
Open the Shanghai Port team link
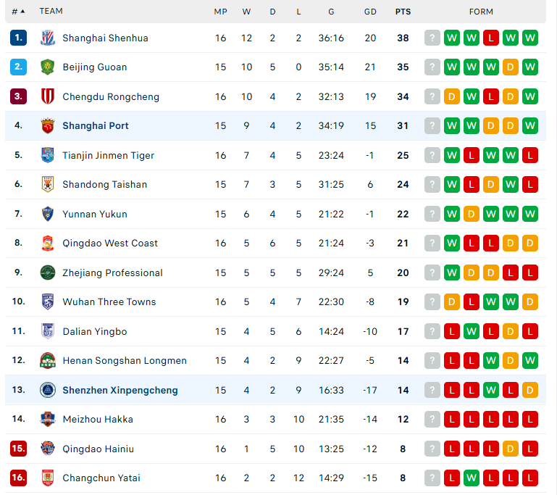[x=96, y=126]
